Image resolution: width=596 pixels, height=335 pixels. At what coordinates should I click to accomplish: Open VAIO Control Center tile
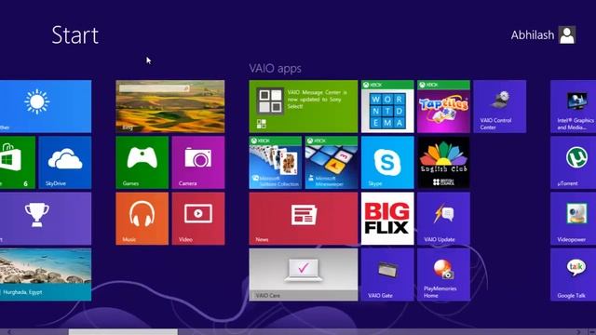click(x=500, y=106)
